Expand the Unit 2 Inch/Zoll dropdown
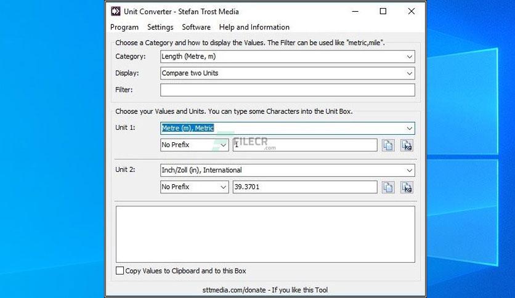This screenshot has height=298, width=515. 288,170
